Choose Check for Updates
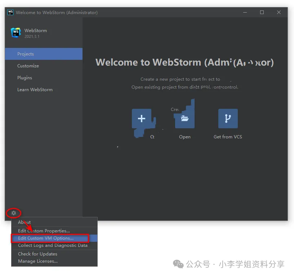Image resolution: width=294 pixels, height=276 pixels. click(54, 254)
